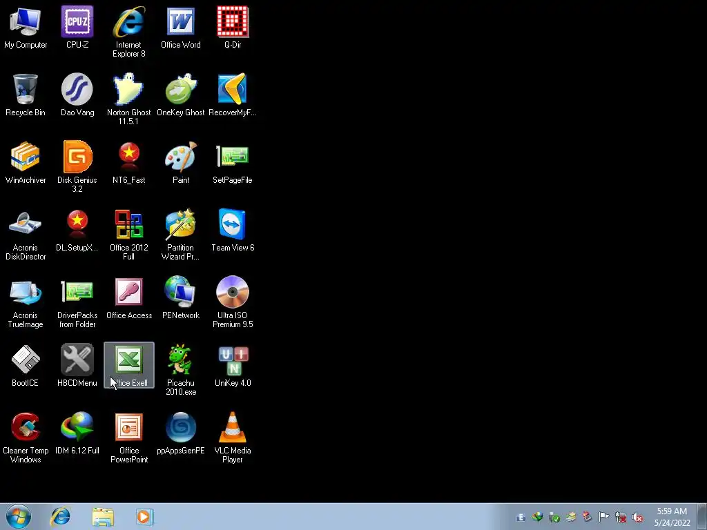Select the Office Access shortcut
The image size is (707, 530).
tap(129, 297)
